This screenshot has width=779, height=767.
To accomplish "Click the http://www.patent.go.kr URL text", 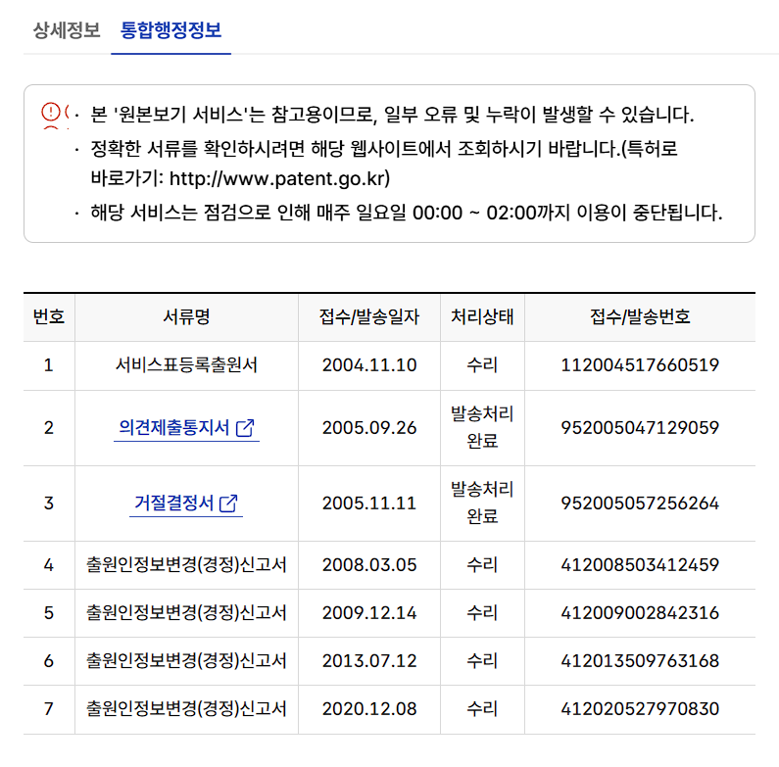I will (279, 178).
